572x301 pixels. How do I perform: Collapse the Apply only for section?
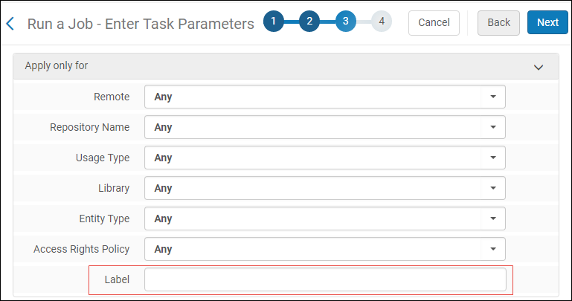point(539,67)
